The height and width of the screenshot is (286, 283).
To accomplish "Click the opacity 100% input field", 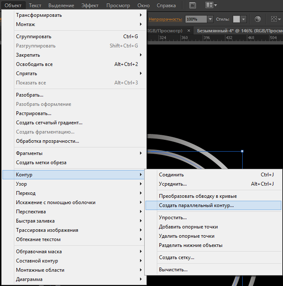I will point(196,19).
